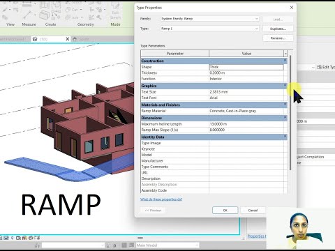The image size is (335, 251).
Task: Collapse the Dimensions parameter group
Action: pos(285,117)
